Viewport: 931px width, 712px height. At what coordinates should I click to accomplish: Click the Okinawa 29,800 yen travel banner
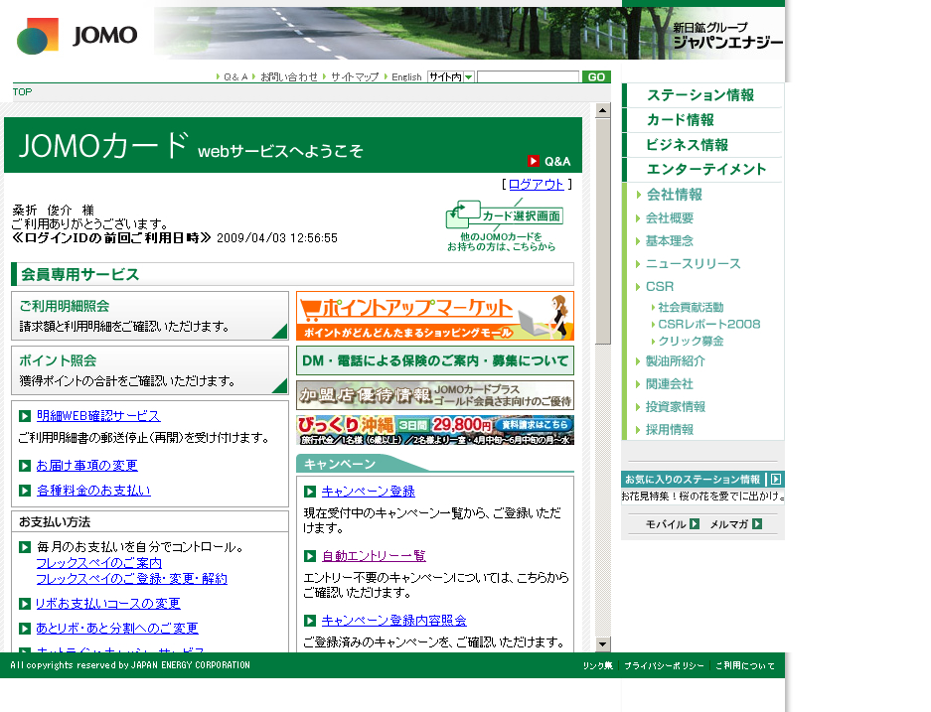[434, 429]
